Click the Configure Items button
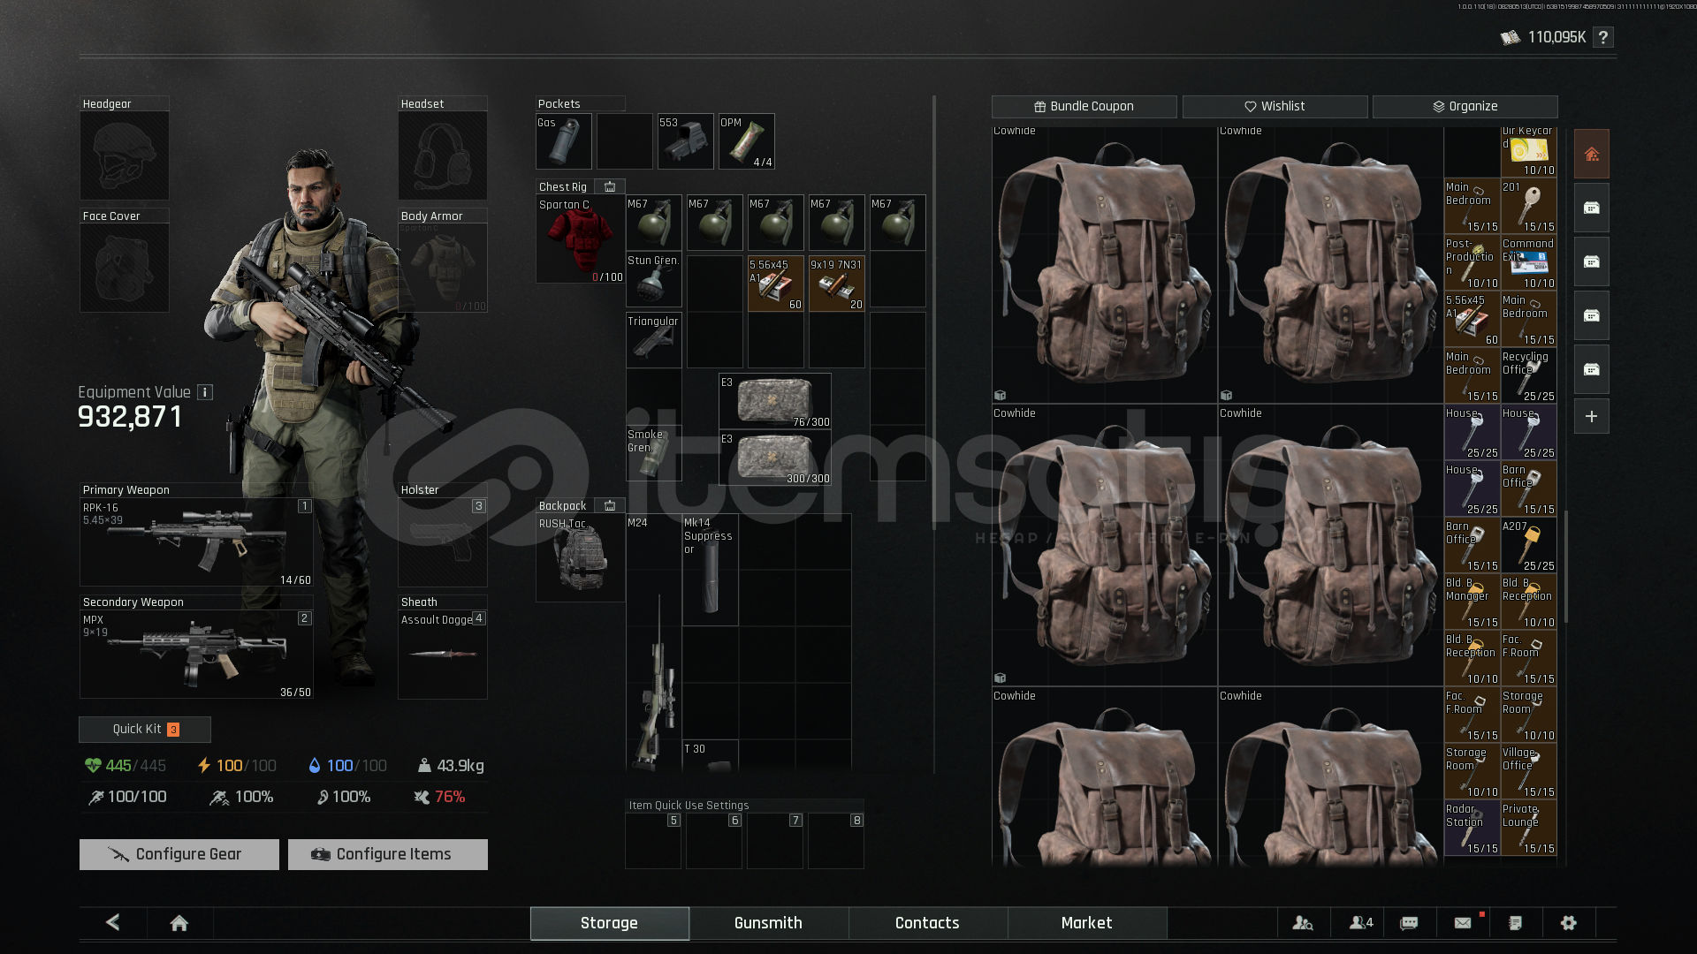The width and height of the screenshot is (1697, 954). click(x=387, y=854)
